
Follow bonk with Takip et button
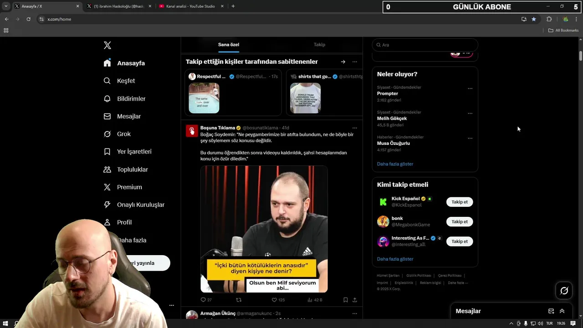tap(460, 222)
